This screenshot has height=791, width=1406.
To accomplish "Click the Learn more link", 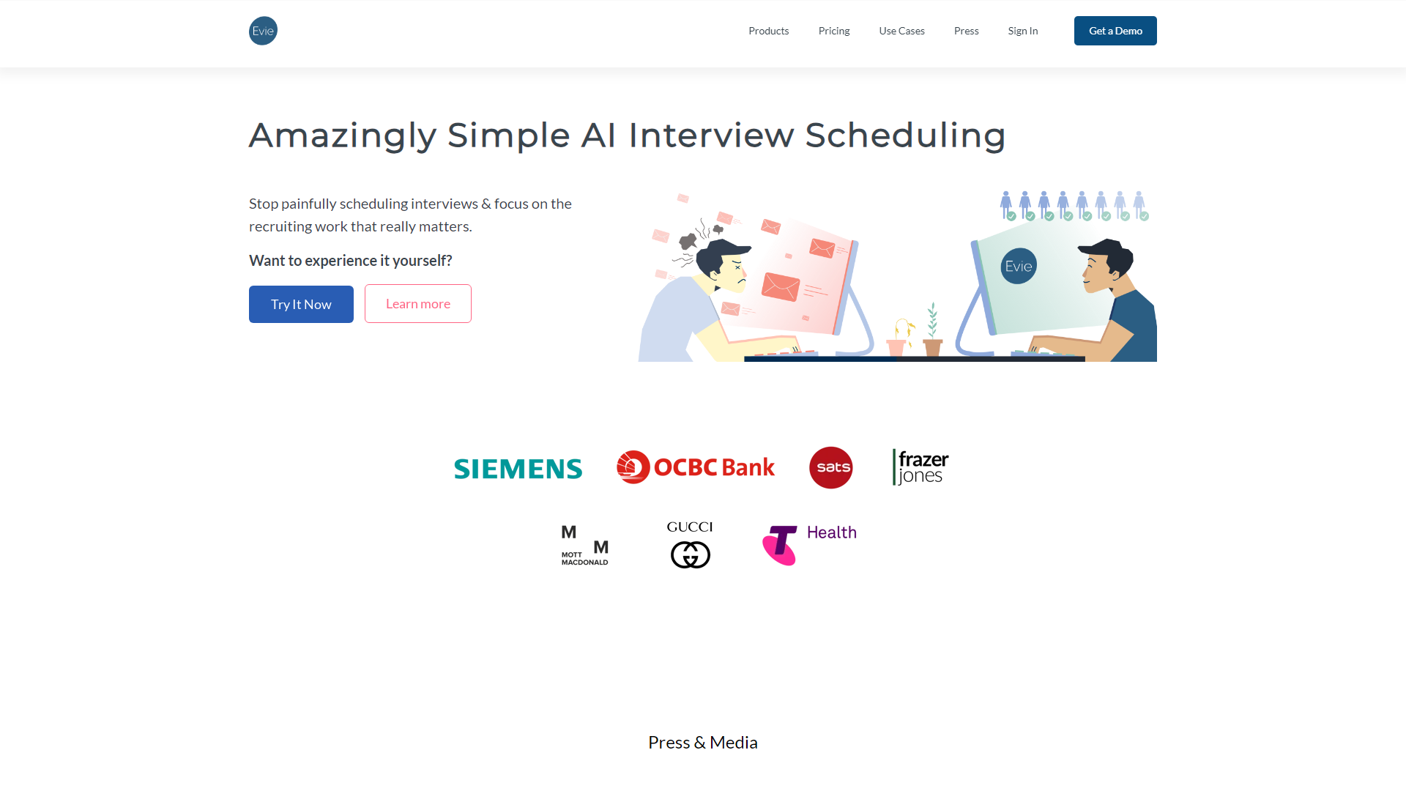I will click(x=418, y=303).
